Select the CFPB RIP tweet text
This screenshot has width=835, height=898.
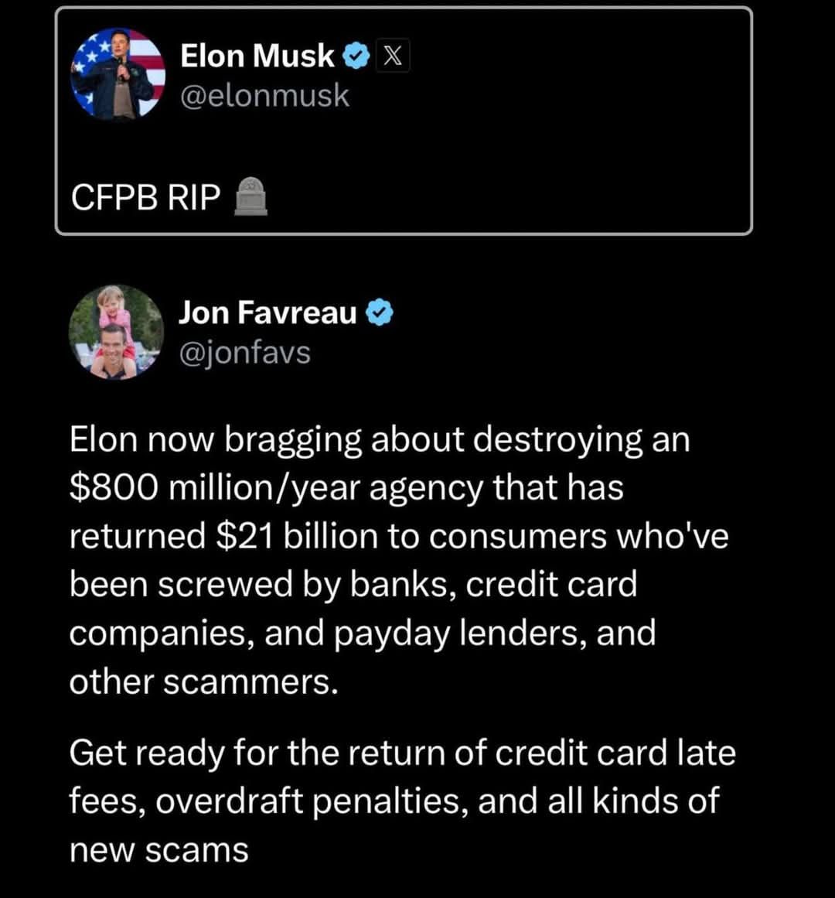click(x=145, y=197)
